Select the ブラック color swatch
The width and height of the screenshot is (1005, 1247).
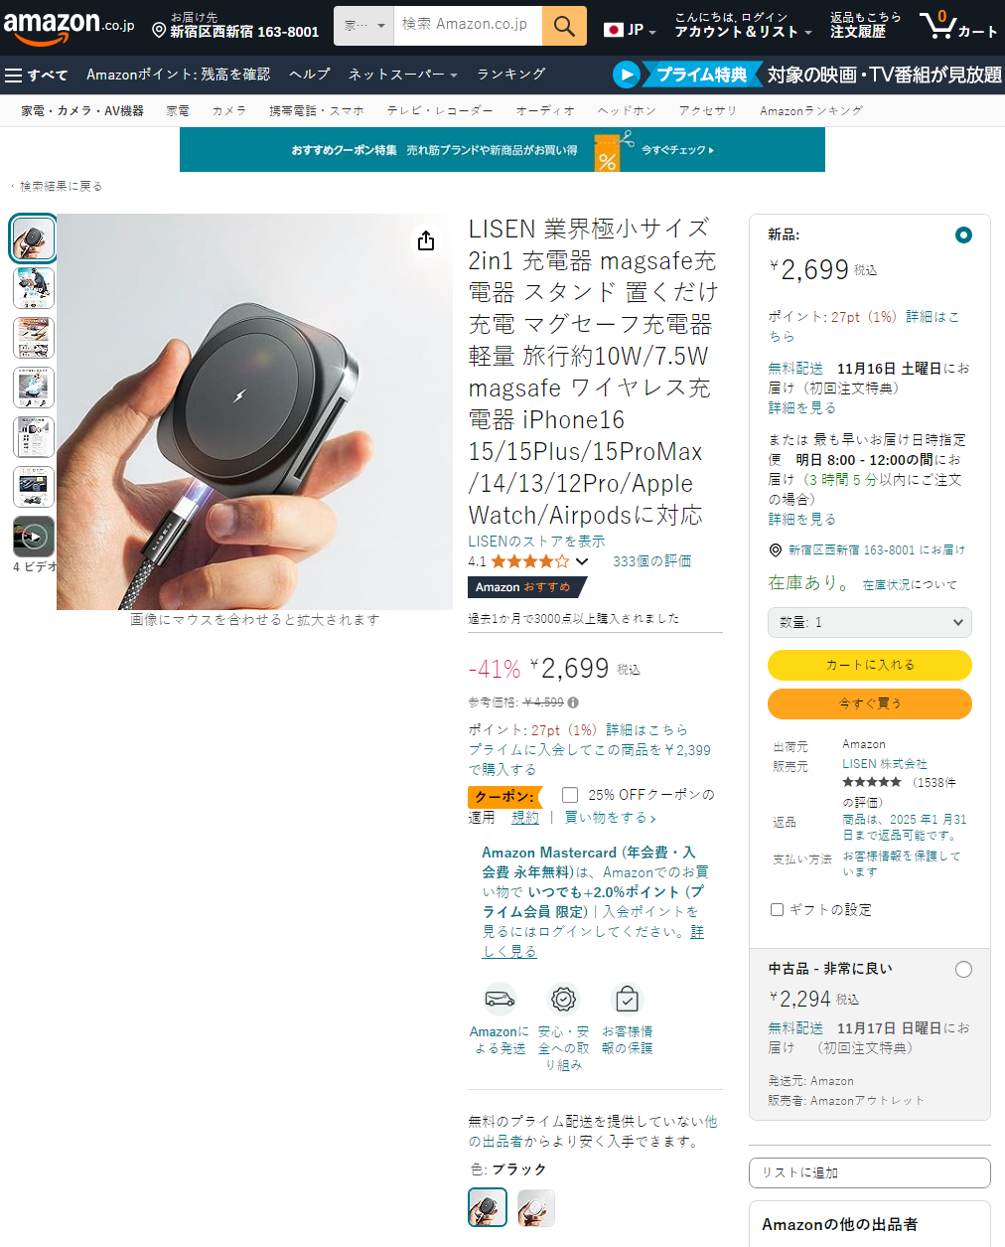pyautogui.click(x=488, y=1207)
